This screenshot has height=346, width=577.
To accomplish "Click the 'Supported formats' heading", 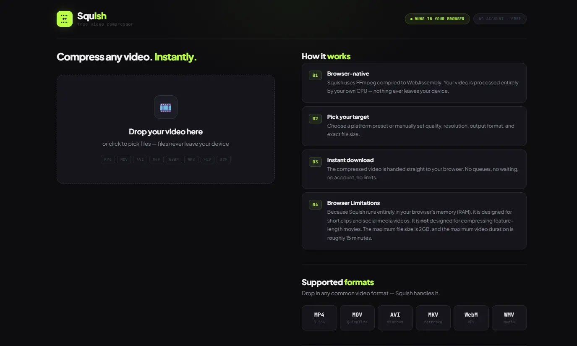I will [x=338, y=282].
